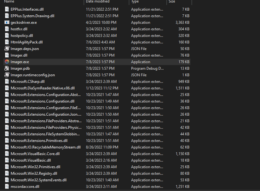
Task: Click the 1,150 KB size of Microsoft.VisualBasic.Core.dll
Action: 183,154
